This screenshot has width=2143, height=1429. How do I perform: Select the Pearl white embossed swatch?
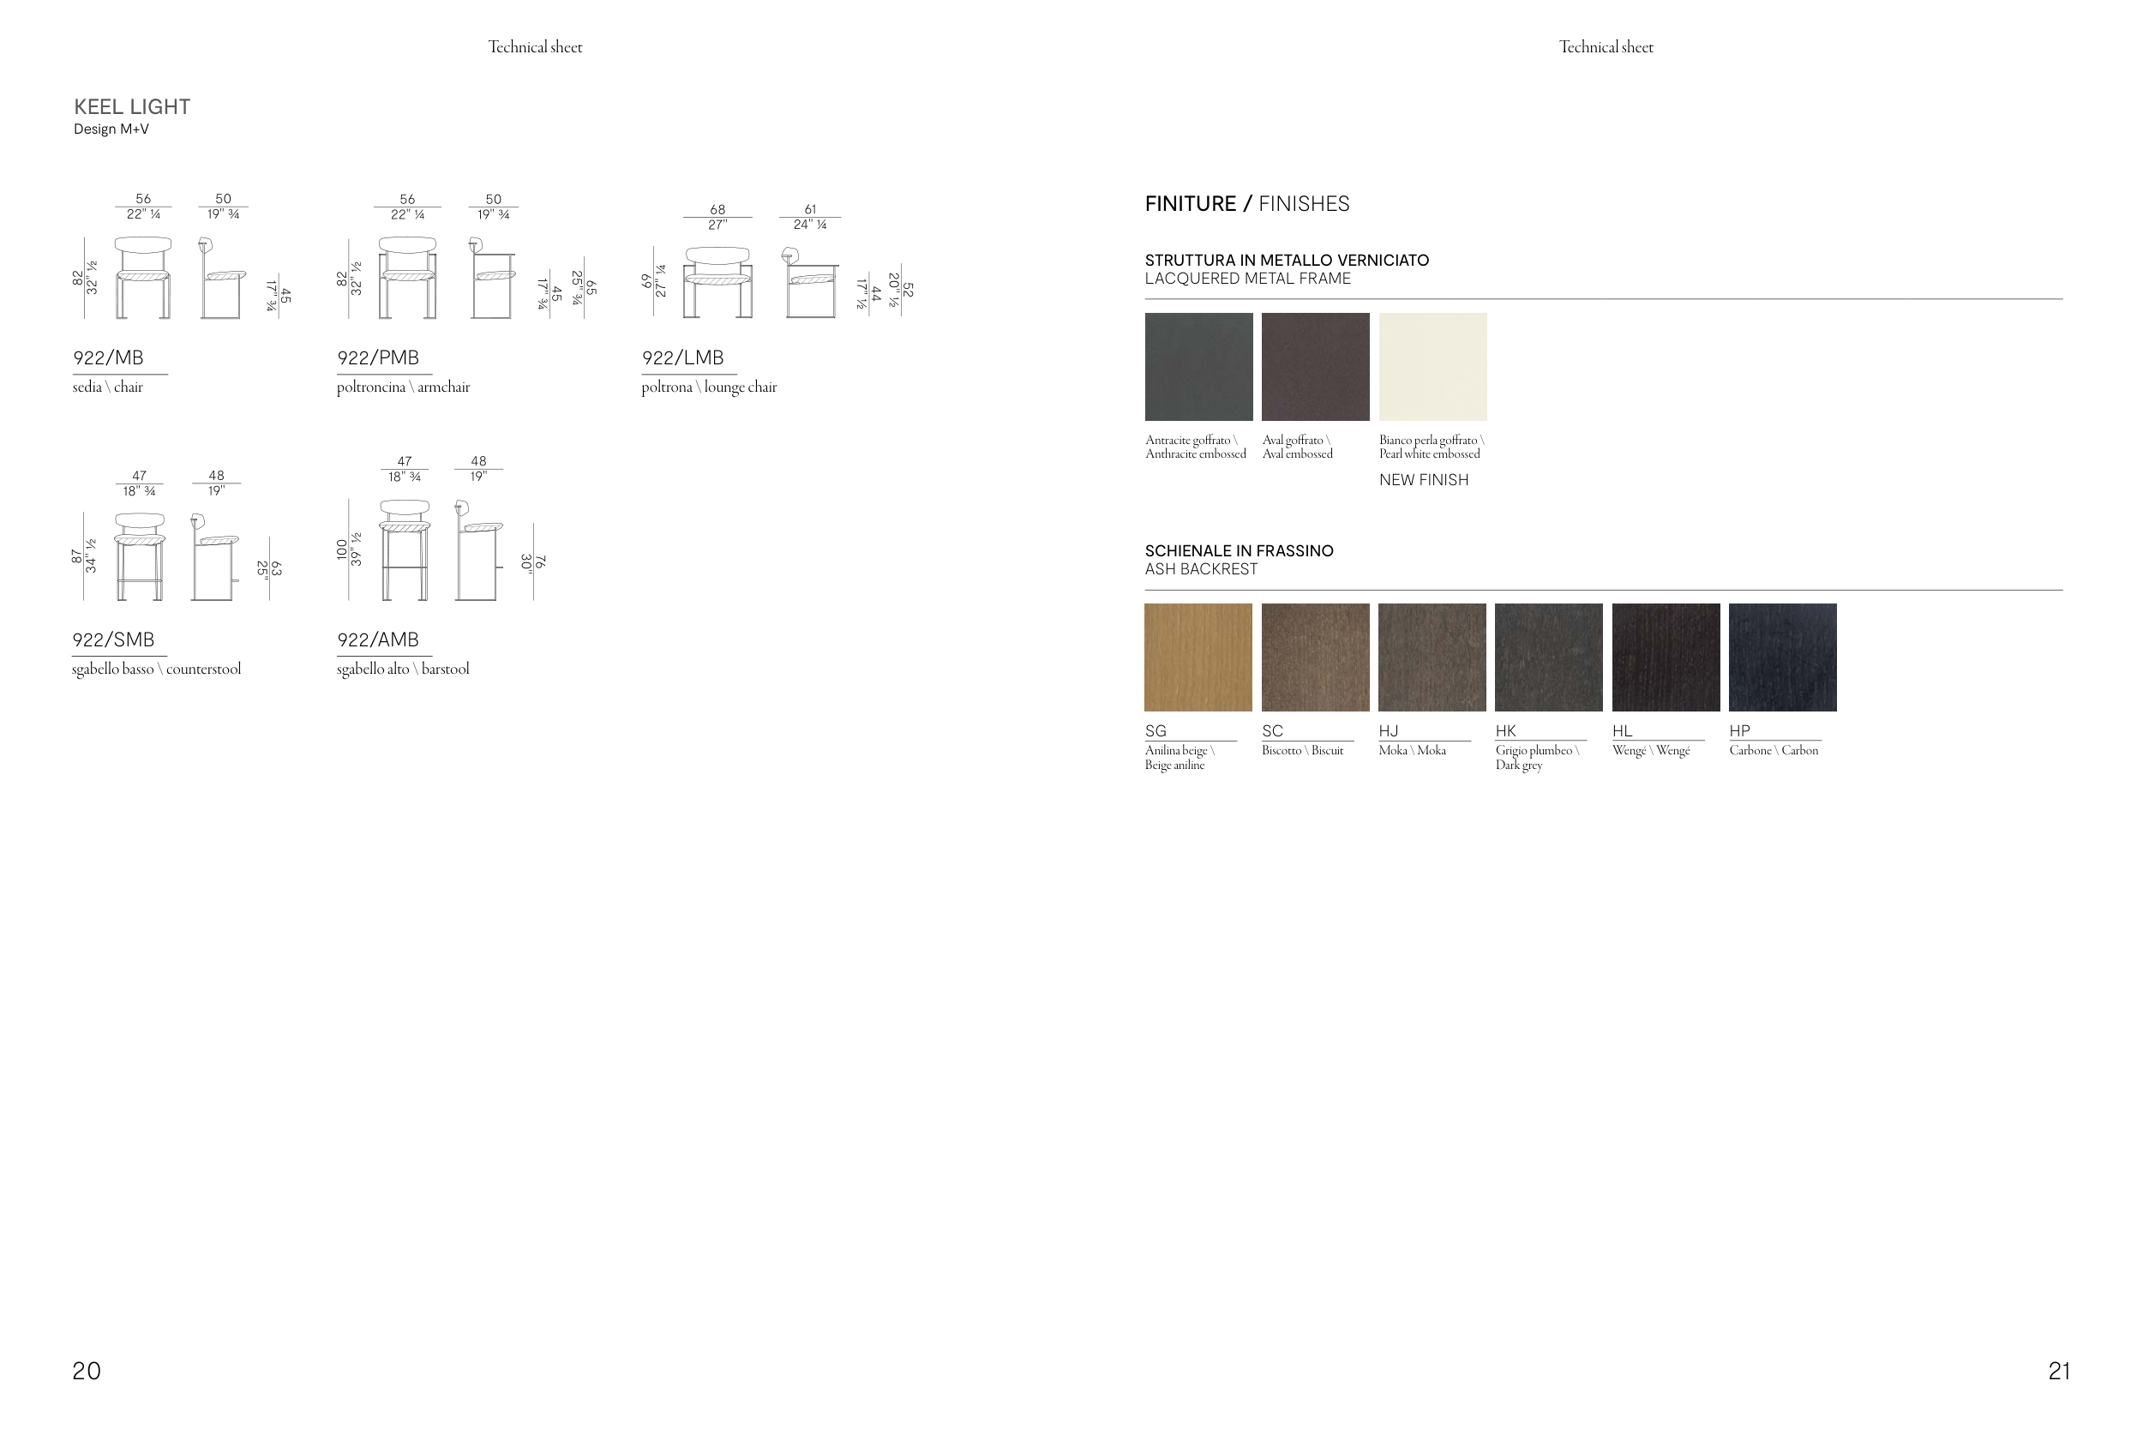point(1432,366)
